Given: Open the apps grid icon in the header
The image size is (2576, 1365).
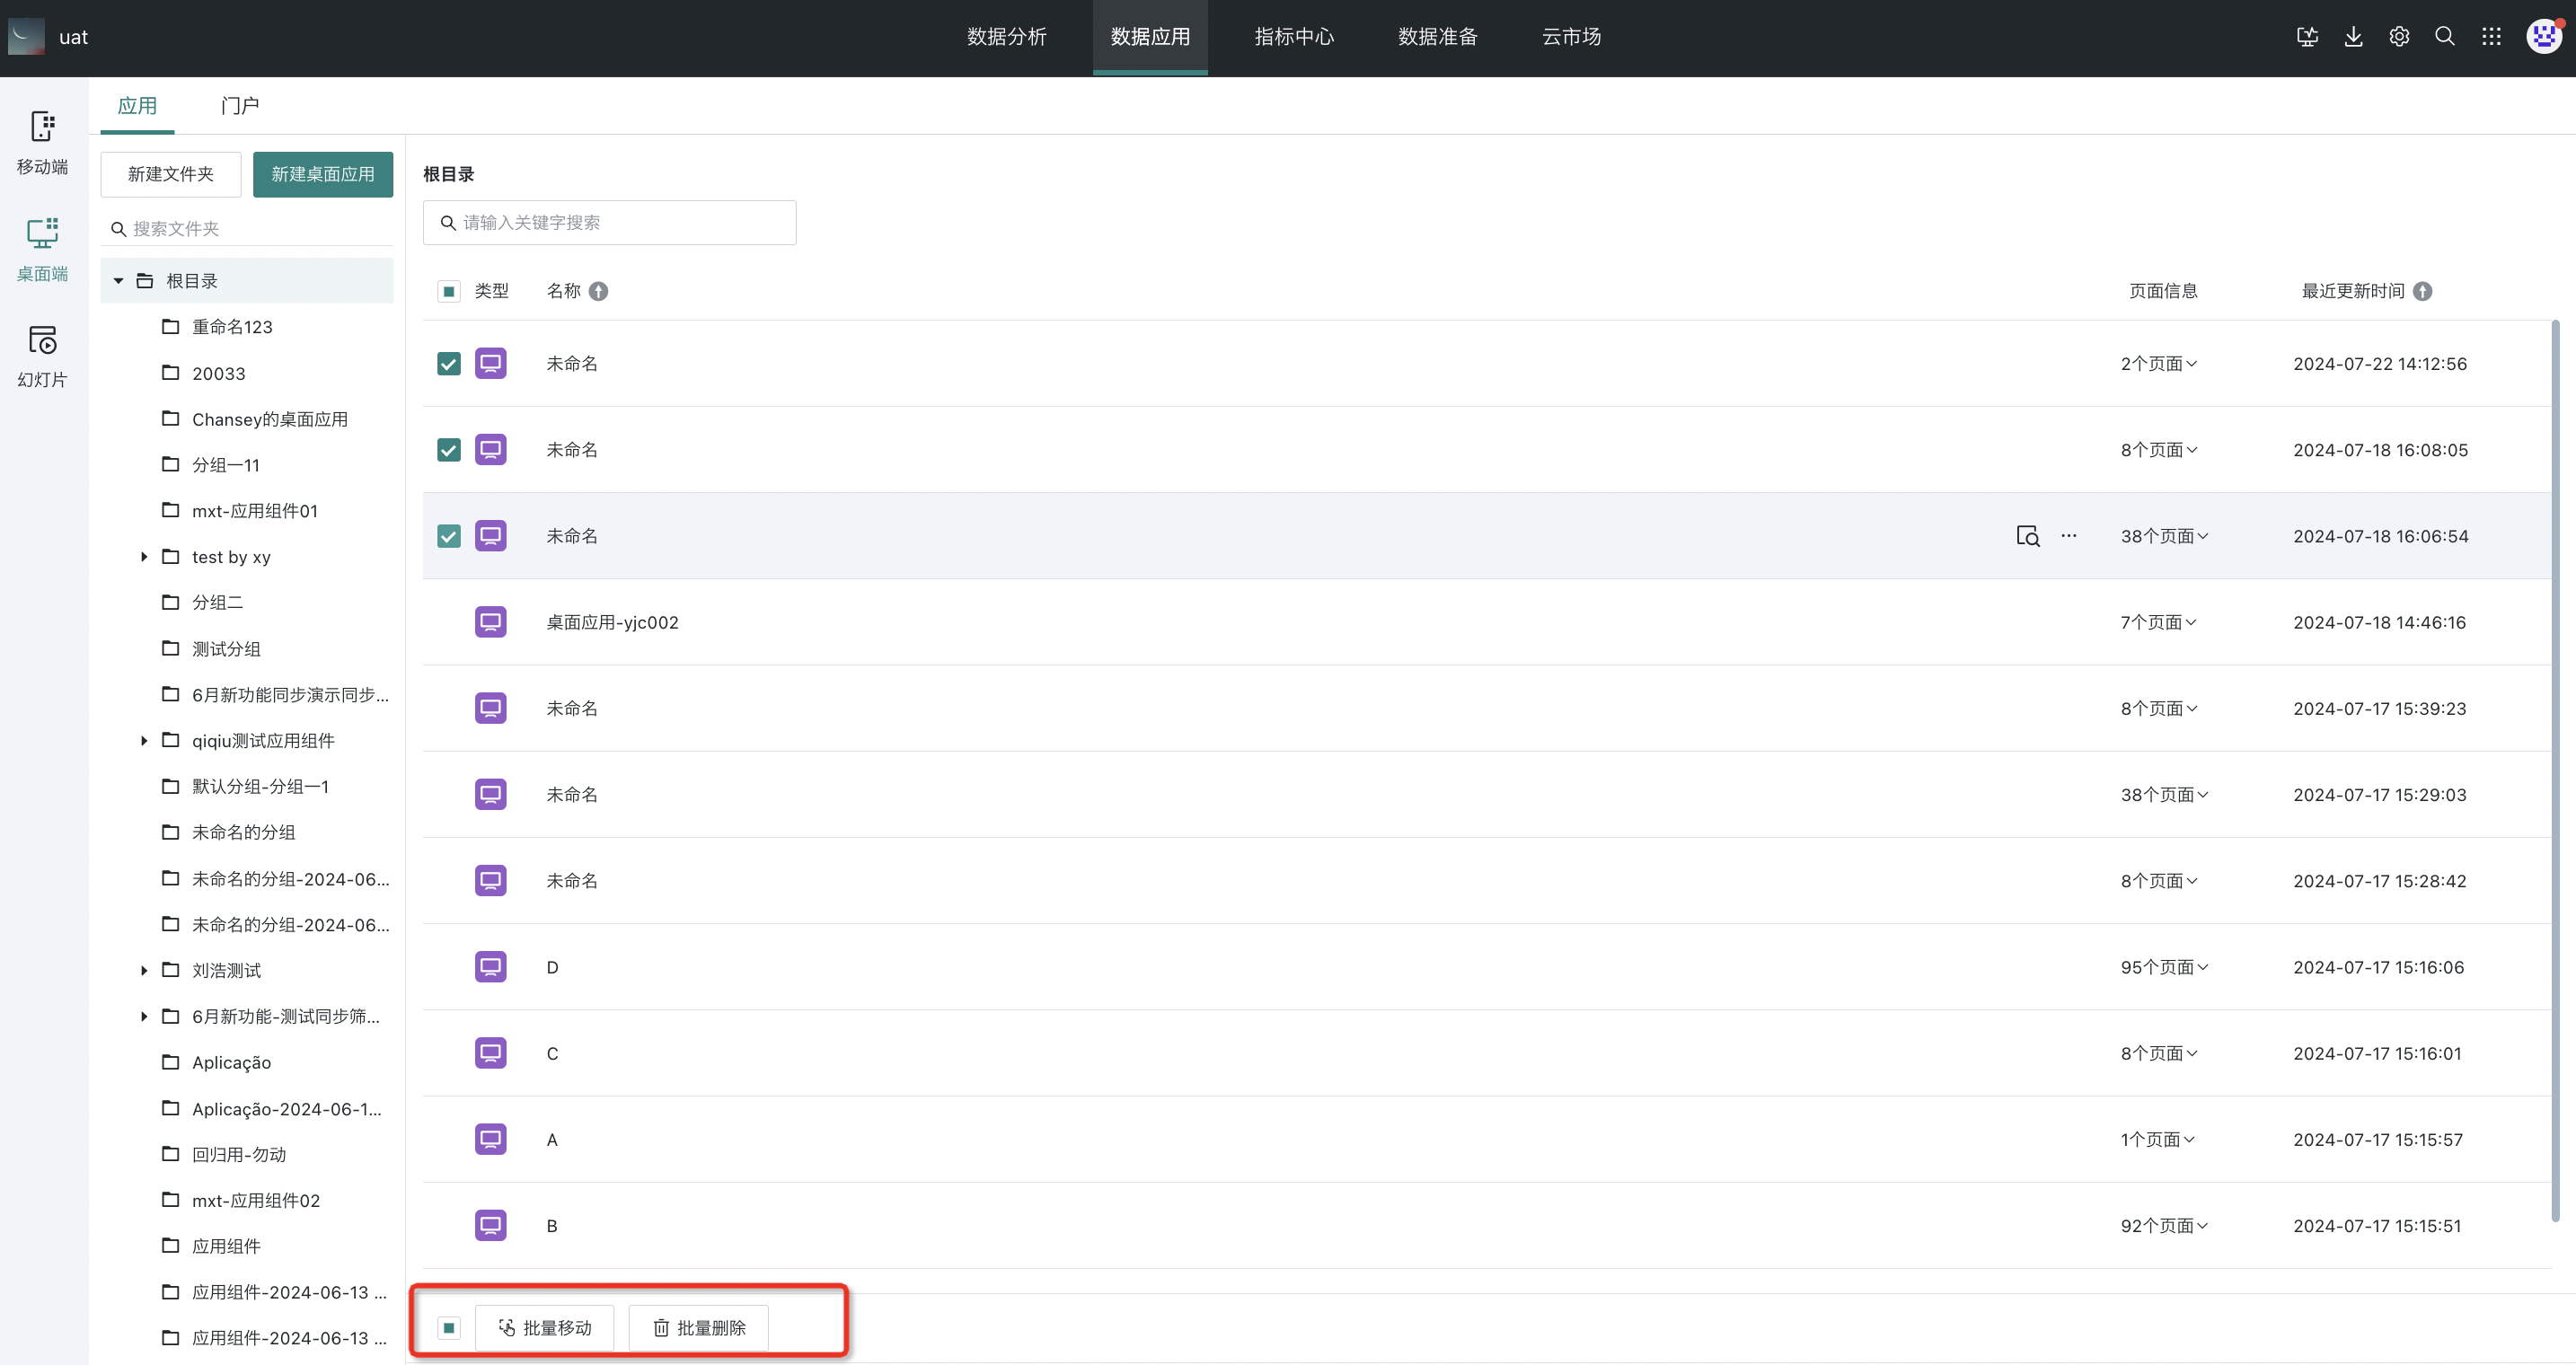Looking at the screenshot, I should pos(2491,37).
